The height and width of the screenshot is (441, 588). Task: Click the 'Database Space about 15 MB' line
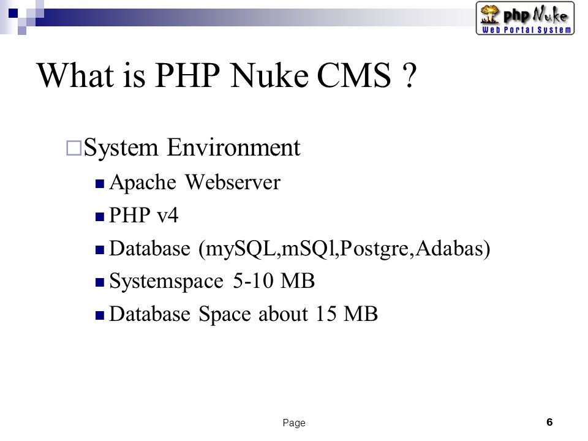click(243, 314)
